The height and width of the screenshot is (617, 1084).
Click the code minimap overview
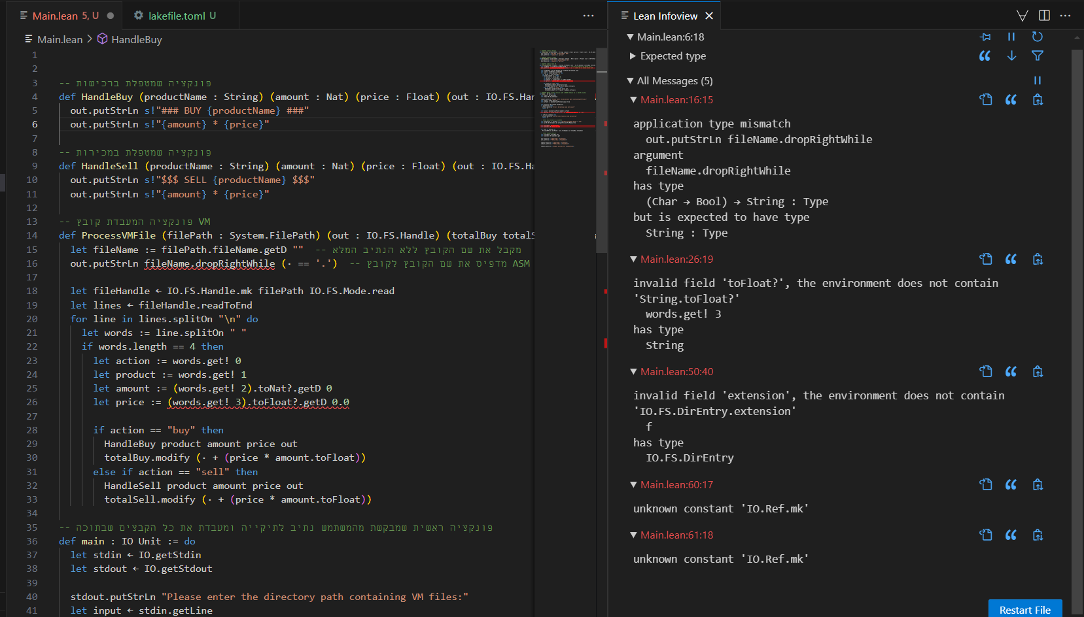pyautogui.click(x=567, y=98)
